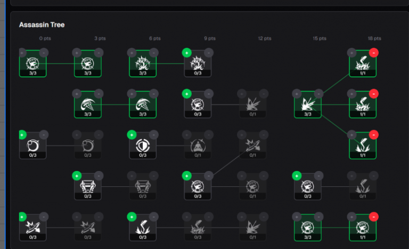Add a point to the armor skill at 3 pts
The height and width of the screenshot is (249, 409).
77,176
